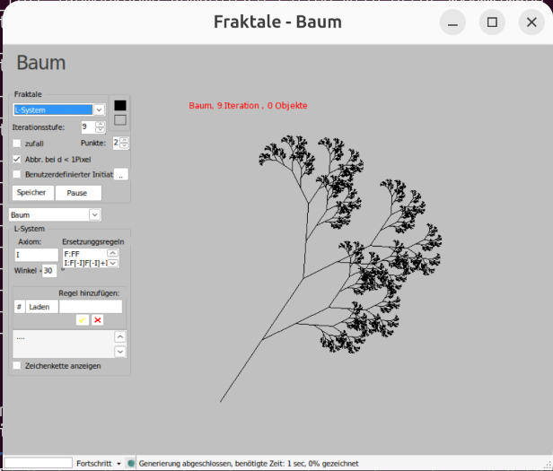Click the yellow checkmark to confirm rule
The height and width of the screenshot is (471, 553).
coord(82,319)
